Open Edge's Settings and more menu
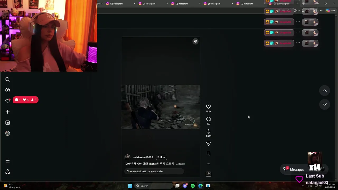This screenshot has width=338, height=190. [321, 11]
